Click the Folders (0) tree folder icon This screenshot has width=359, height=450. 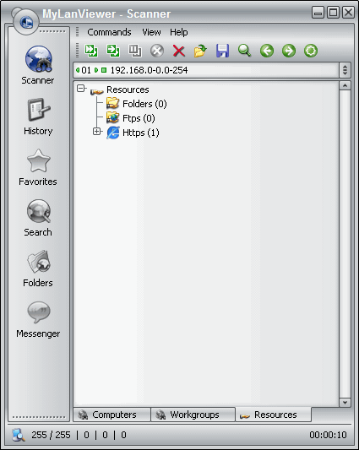tap(113, 104)
